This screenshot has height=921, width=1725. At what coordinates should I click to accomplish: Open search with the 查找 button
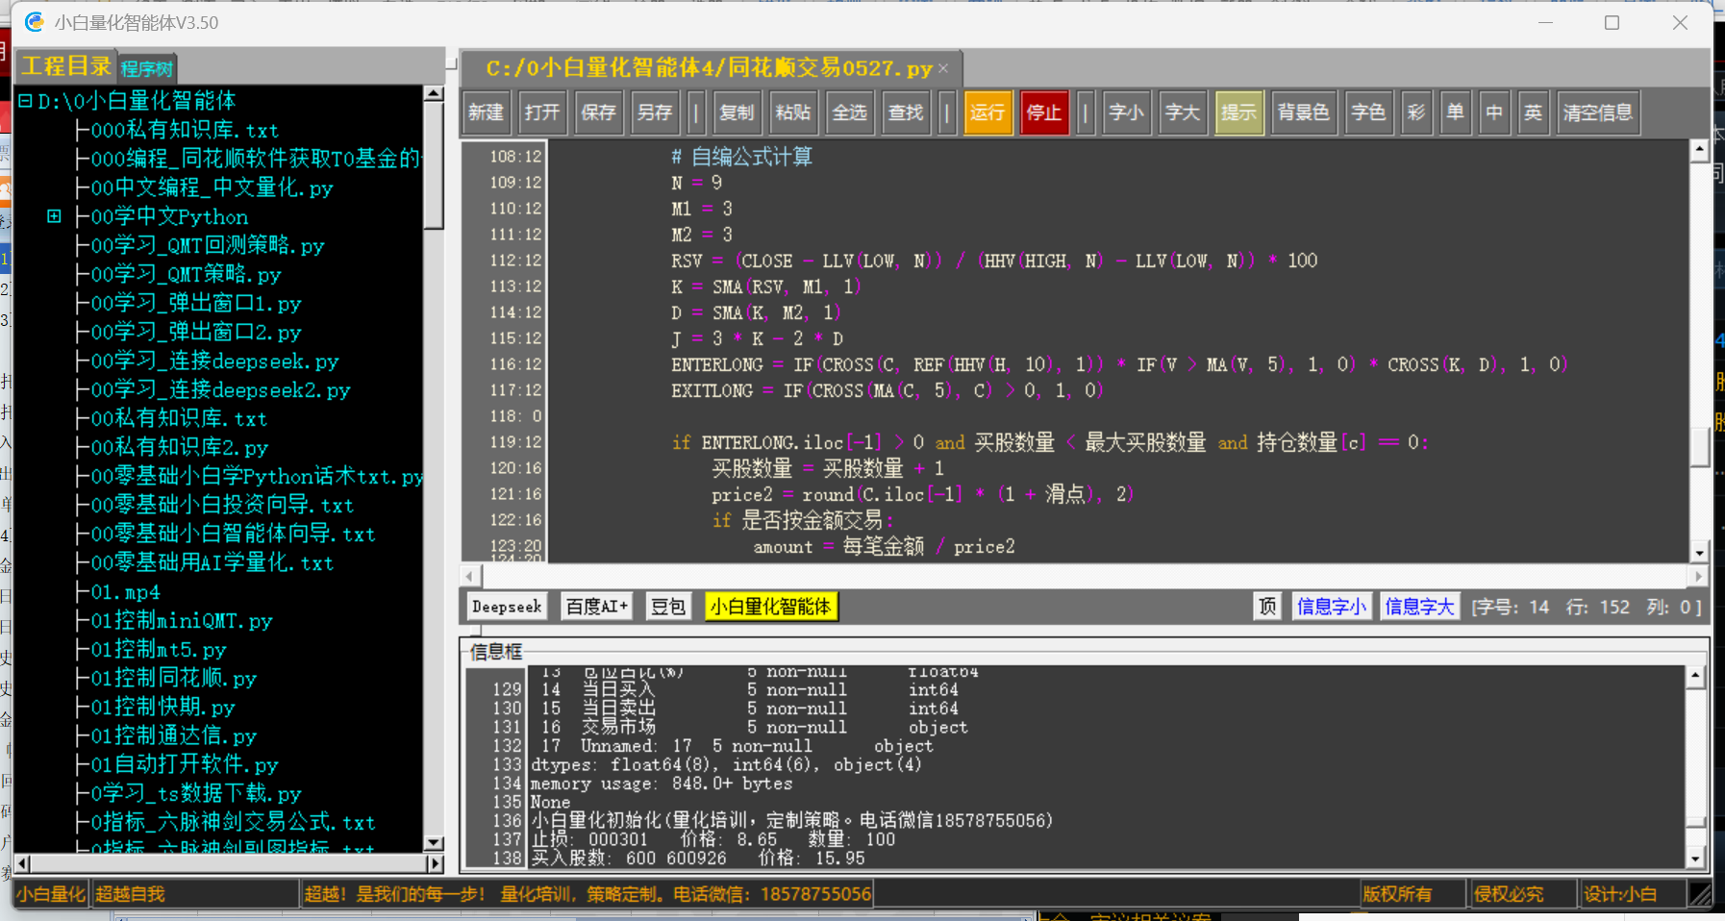coord(907,112)
